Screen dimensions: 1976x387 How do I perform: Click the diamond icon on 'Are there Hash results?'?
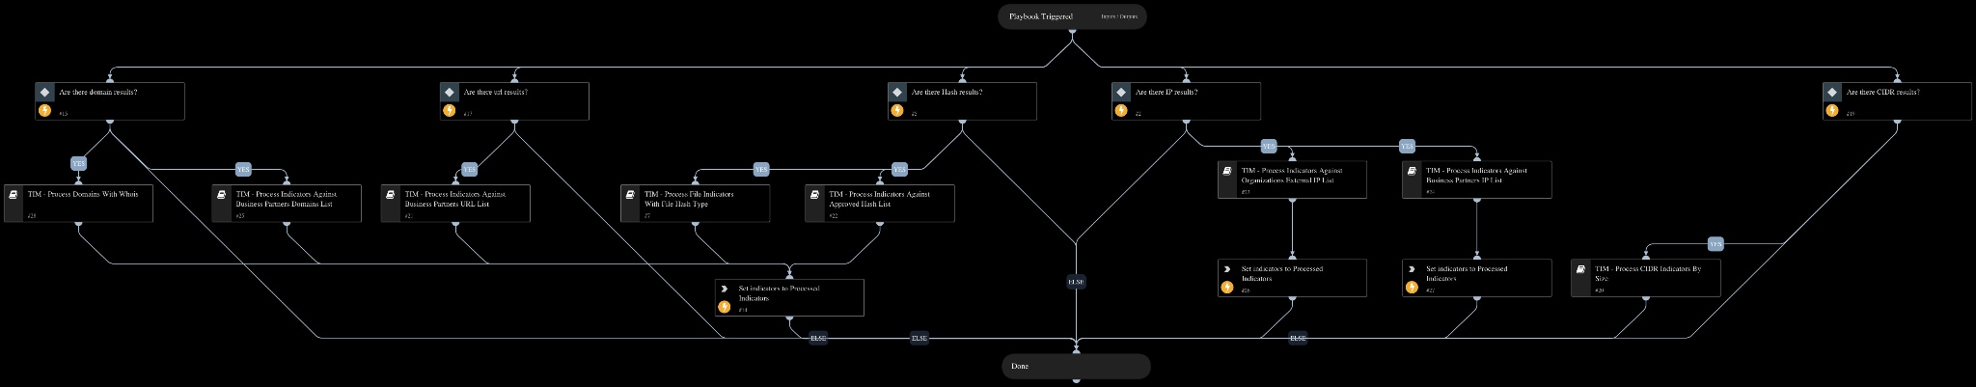coord(896,93)
